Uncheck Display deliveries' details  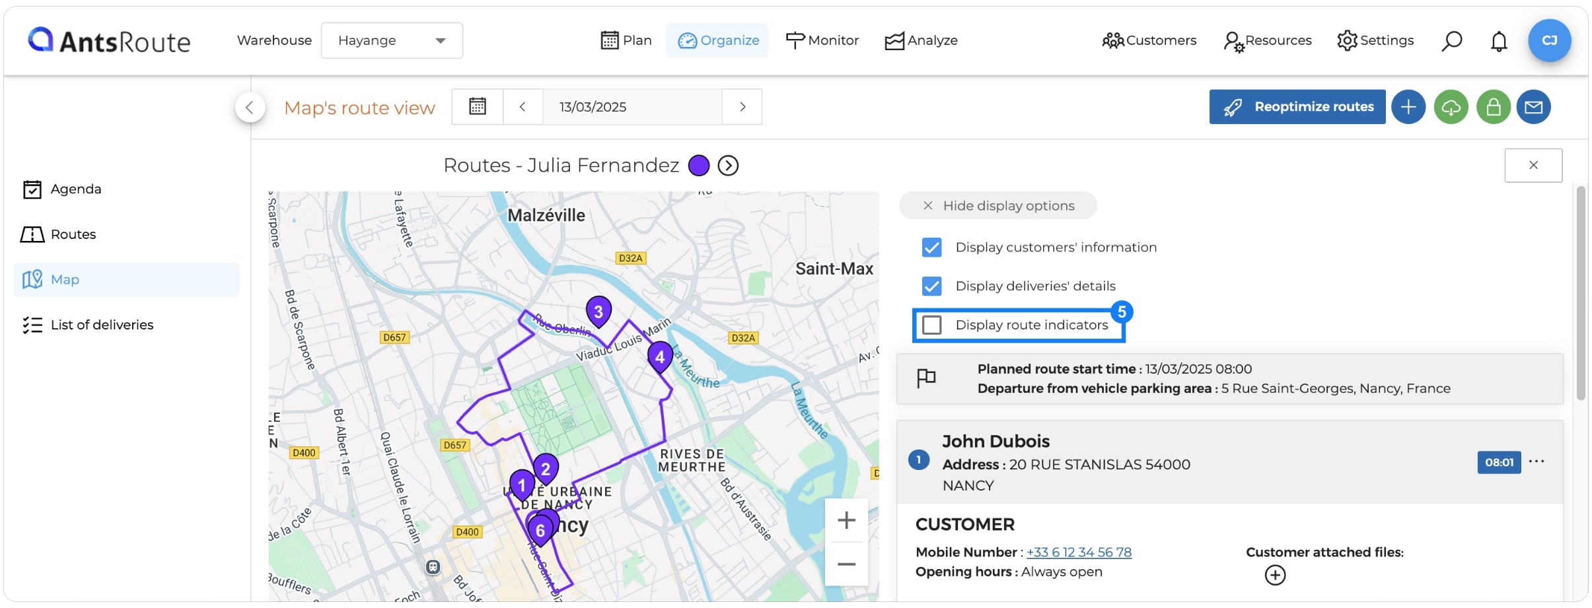coord(931,286)
